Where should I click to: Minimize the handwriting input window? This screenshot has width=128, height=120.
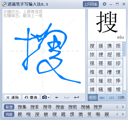click(111, 4)
